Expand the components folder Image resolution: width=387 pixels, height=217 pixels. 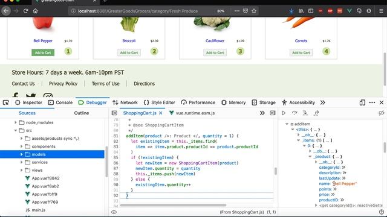point(22,146)
